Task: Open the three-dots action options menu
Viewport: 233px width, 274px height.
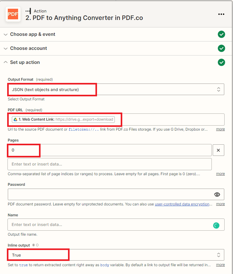Action: click(221, 14)
